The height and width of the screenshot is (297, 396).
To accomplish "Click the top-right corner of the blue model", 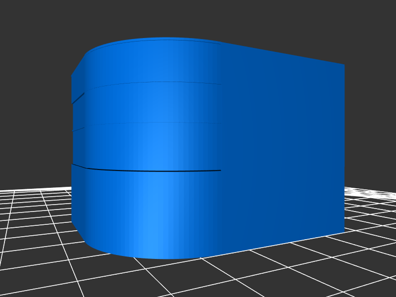I will point(343,65).
